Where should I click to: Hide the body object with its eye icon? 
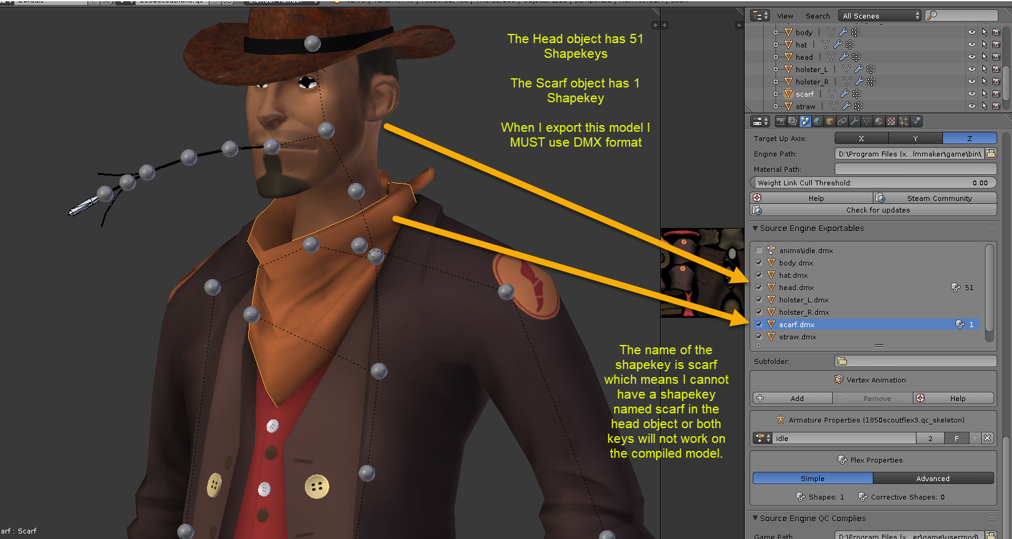[x=971, y=32]
